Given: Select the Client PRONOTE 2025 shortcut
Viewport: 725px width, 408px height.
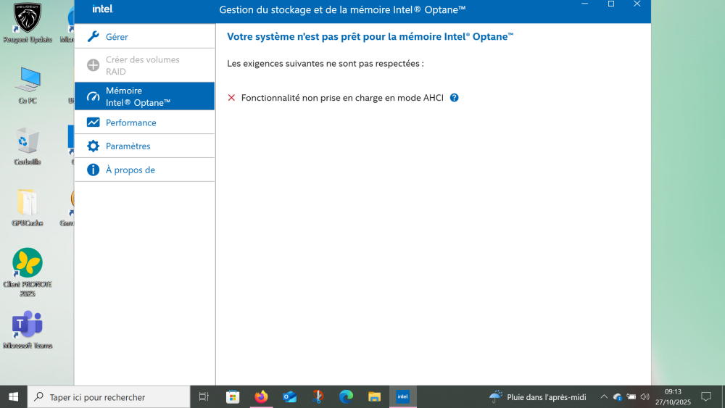Looking at the screenshot, I should [28, 272].
